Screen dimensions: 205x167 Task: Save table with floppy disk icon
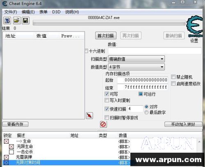click(26, 20)
